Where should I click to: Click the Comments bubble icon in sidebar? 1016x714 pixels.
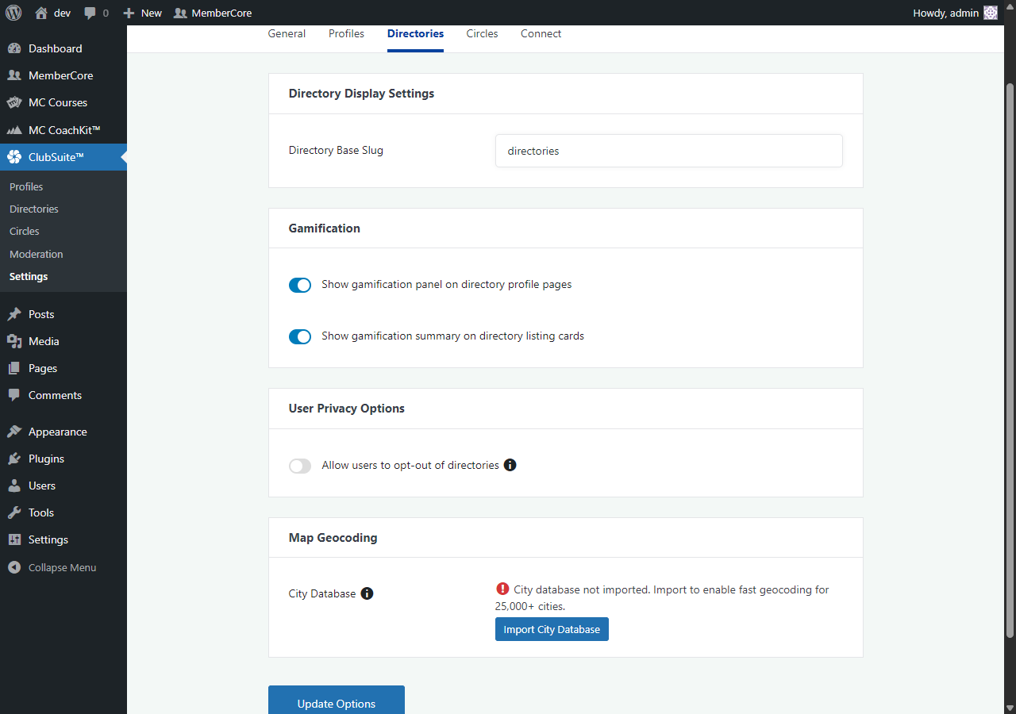tap(14, 395)
